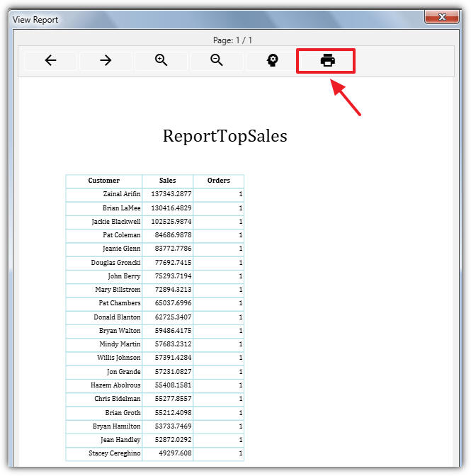Select the Jackie Blackwell customer cell

pyautogui.click(x=104, y=222)
